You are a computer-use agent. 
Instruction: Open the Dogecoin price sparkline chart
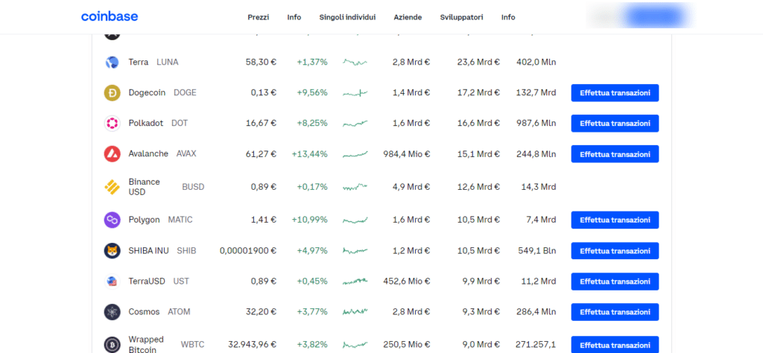coord(355,93)
